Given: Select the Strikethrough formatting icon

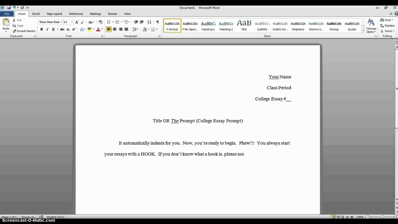Looking at the screenshot, I should (x=62, y=29).
